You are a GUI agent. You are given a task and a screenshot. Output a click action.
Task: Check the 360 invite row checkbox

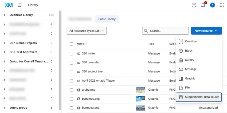71,53
